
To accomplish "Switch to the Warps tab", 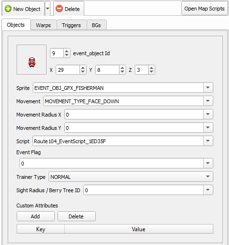I will pos(43,25).
